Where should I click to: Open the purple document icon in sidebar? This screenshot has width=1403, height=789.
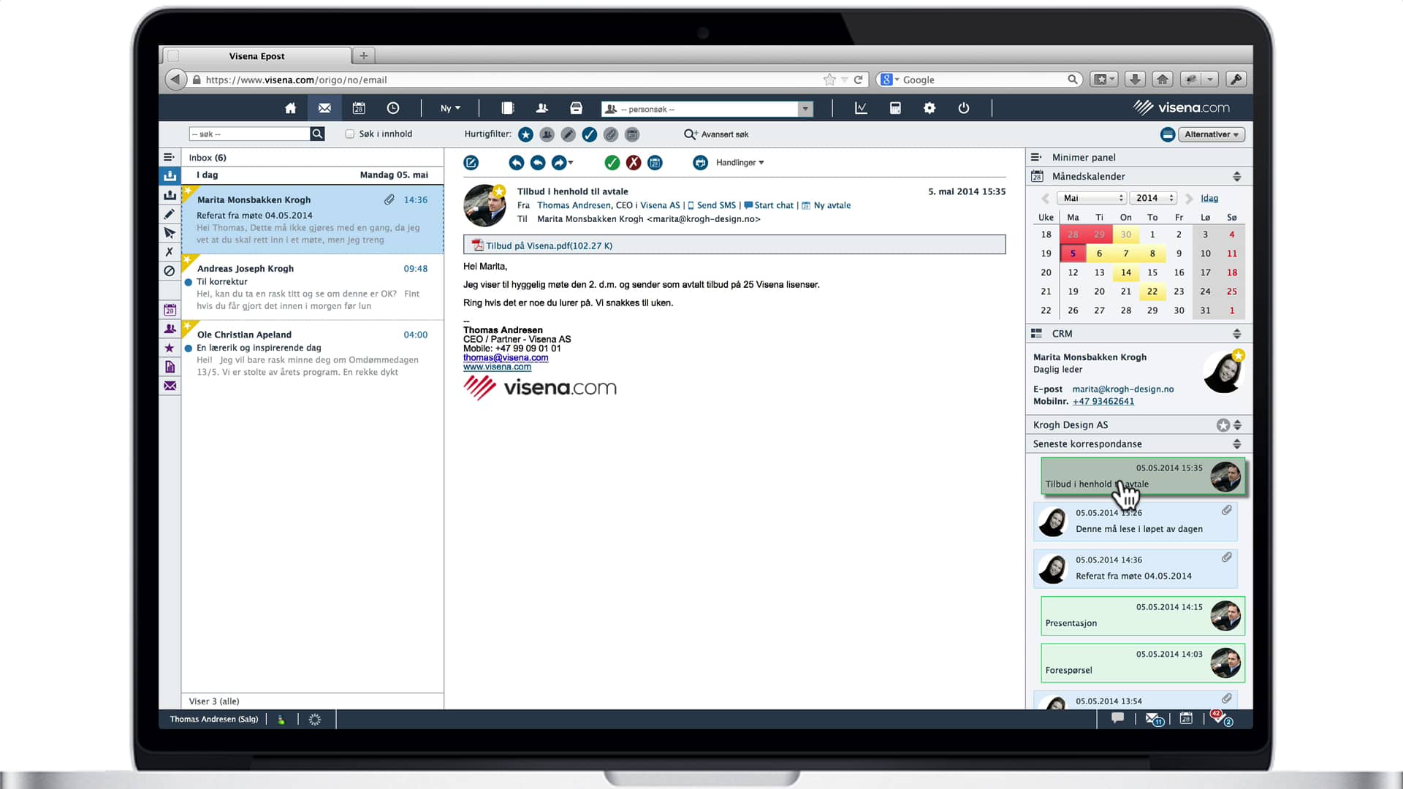click(x=170, y=367)
